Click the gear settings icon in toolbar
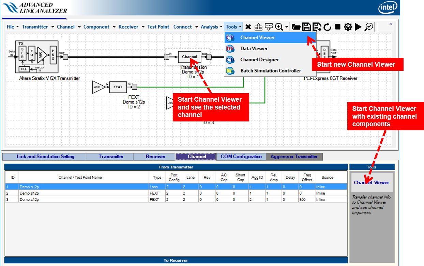The image size is (424, 266). (348, 27)
